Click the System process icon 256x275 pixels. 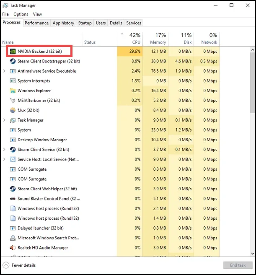pyautogui.click(x=13, y=130)
